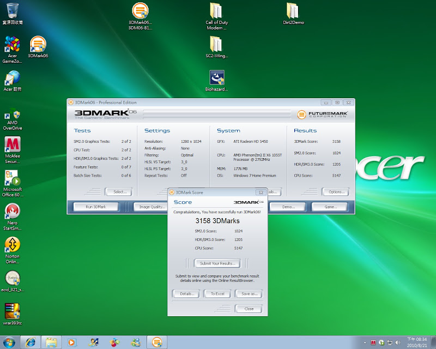
Task: Click Submit Your Results... button
Action: pyautogui.click(x=217, y=263)
